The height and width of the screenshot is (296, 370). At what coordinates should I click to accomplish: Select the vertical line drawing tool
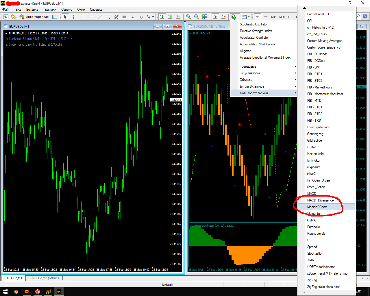84,17
